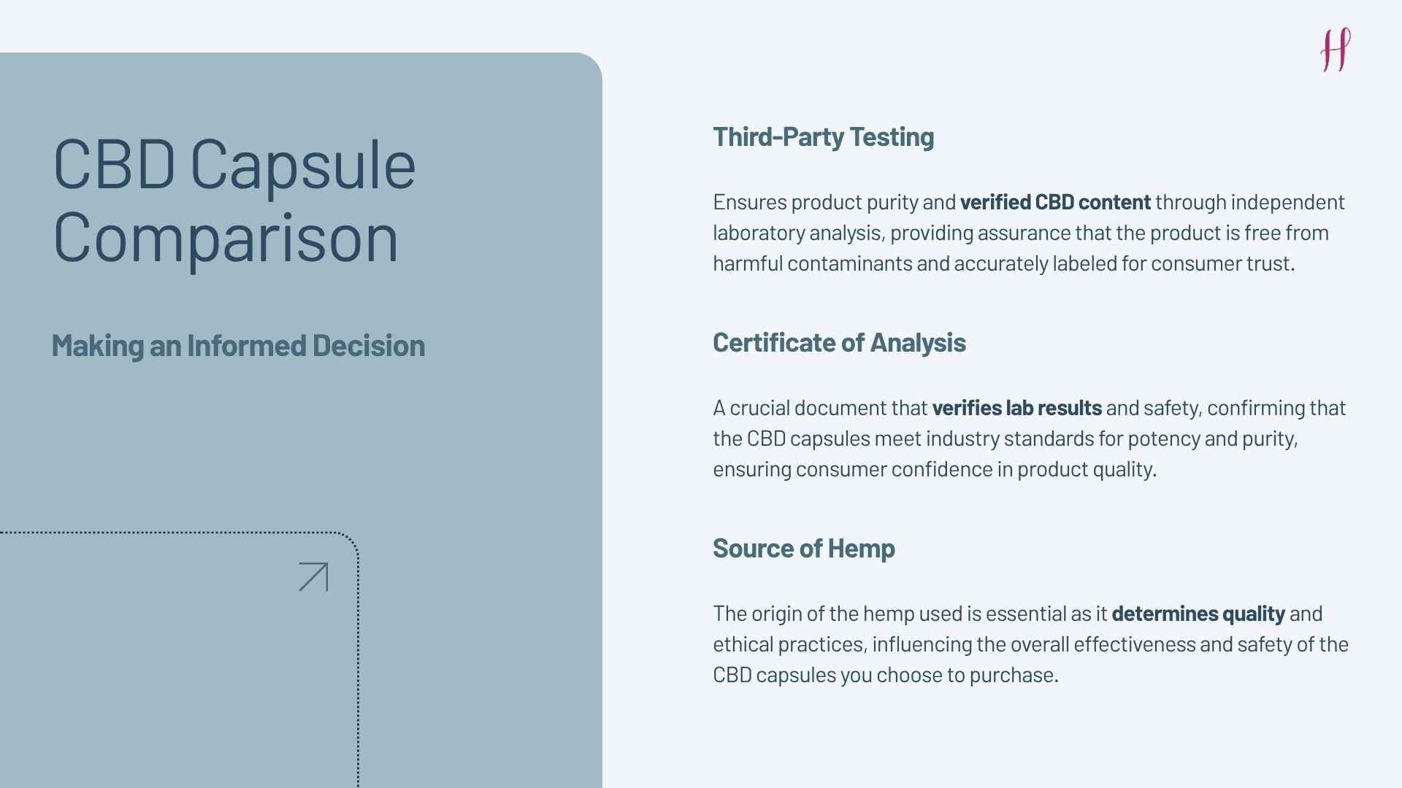The image size is (1402, 788).
Task: Click inside the dotted-outline box
Action: coord(175,657)
